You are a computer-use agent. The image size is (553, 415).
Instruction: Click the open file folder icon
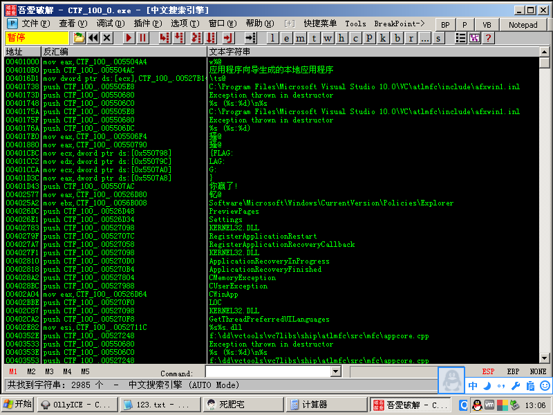pyautogui.click(x=79, y=38)
